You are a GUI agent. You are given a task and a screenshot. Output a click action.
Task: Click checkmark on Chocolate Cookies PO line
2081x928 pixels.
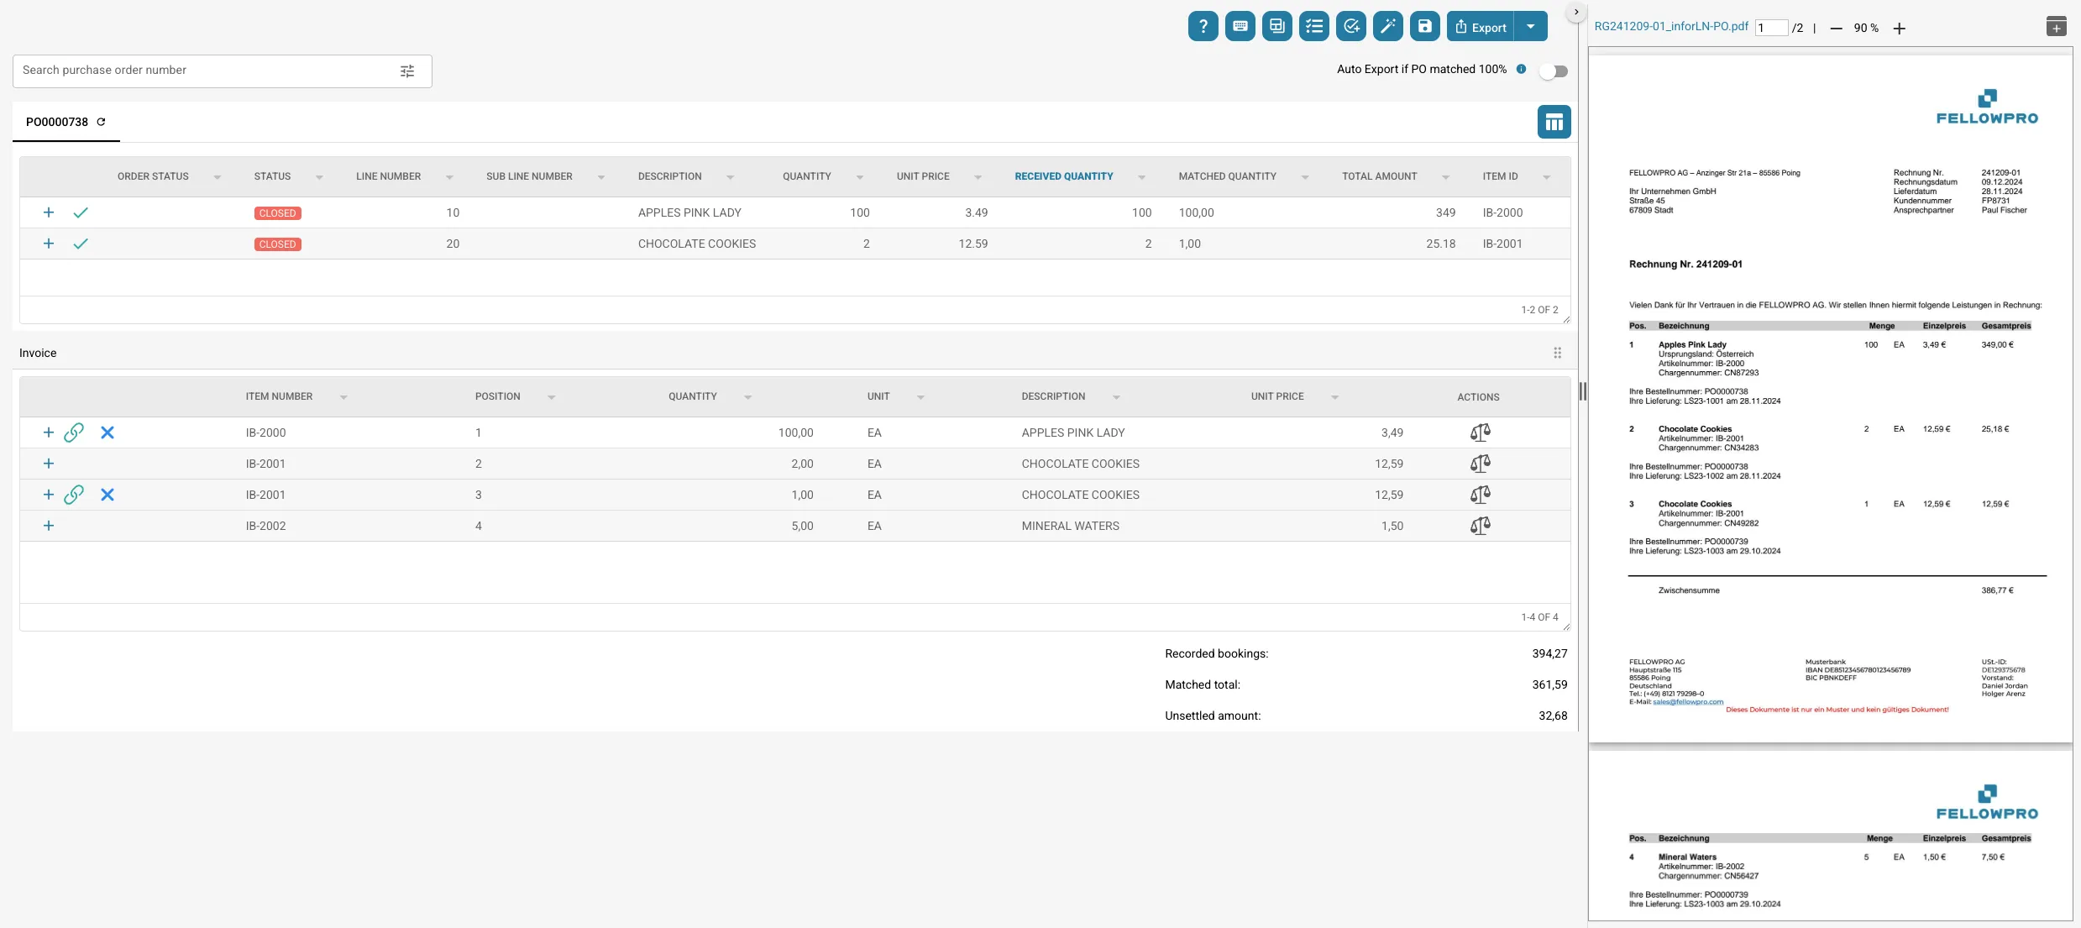pos(81,244)
